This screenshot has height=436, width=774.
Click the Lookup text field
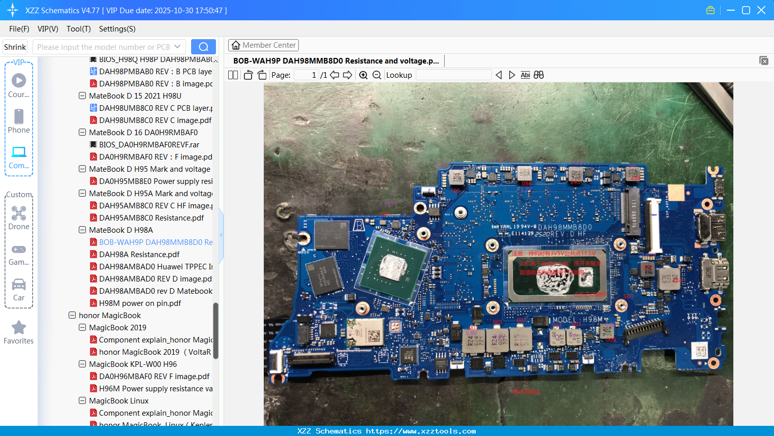pyautogui.click(x=453, y=75)
